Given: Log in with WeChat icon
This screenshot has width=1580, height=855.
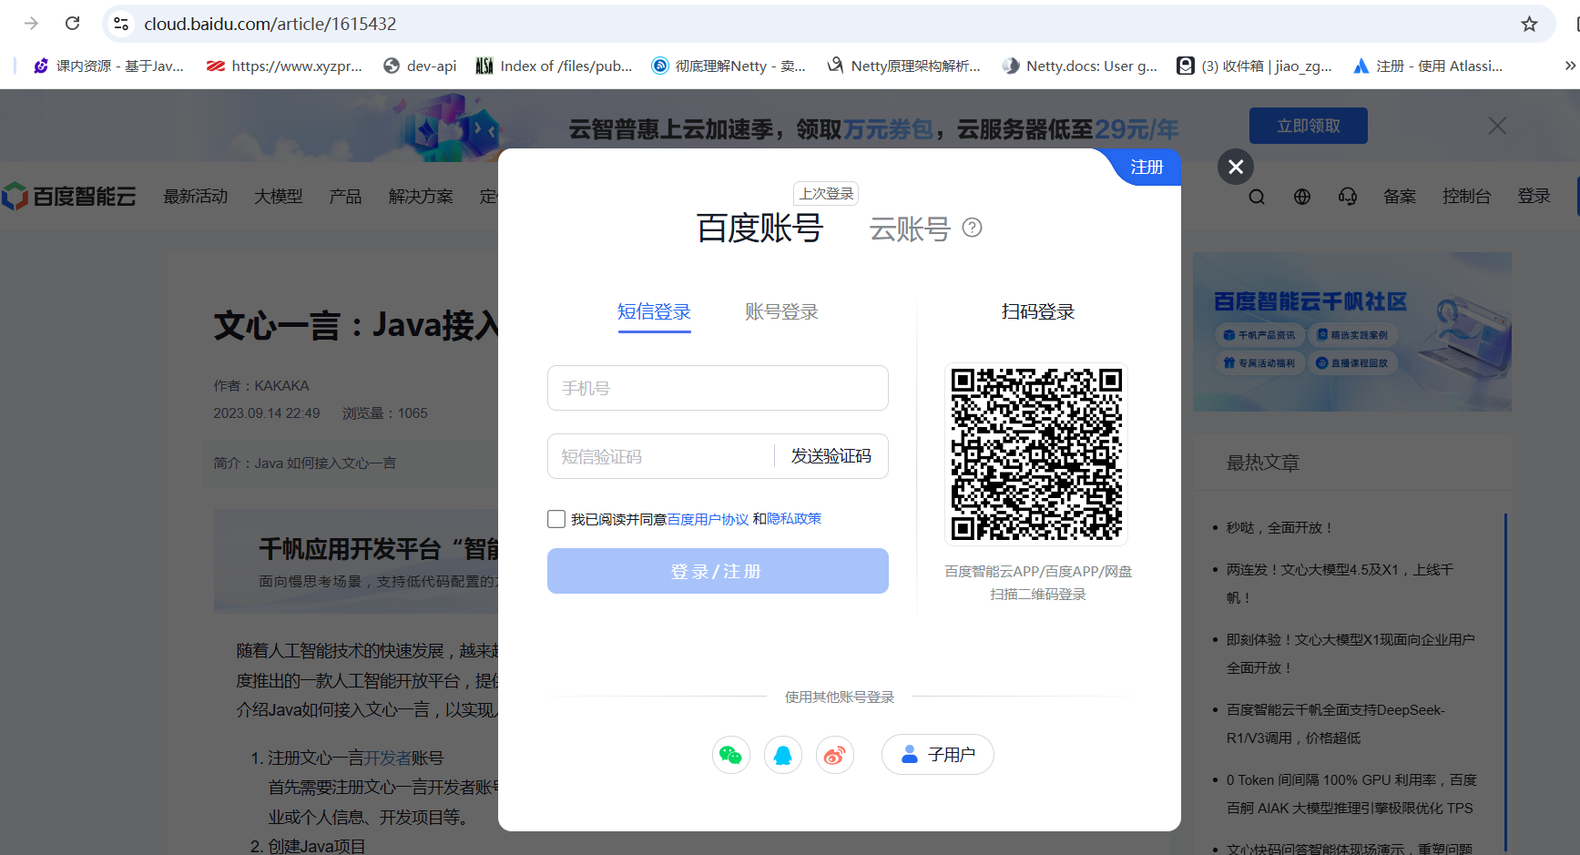Looking at the screenshot, I should 730,755.
